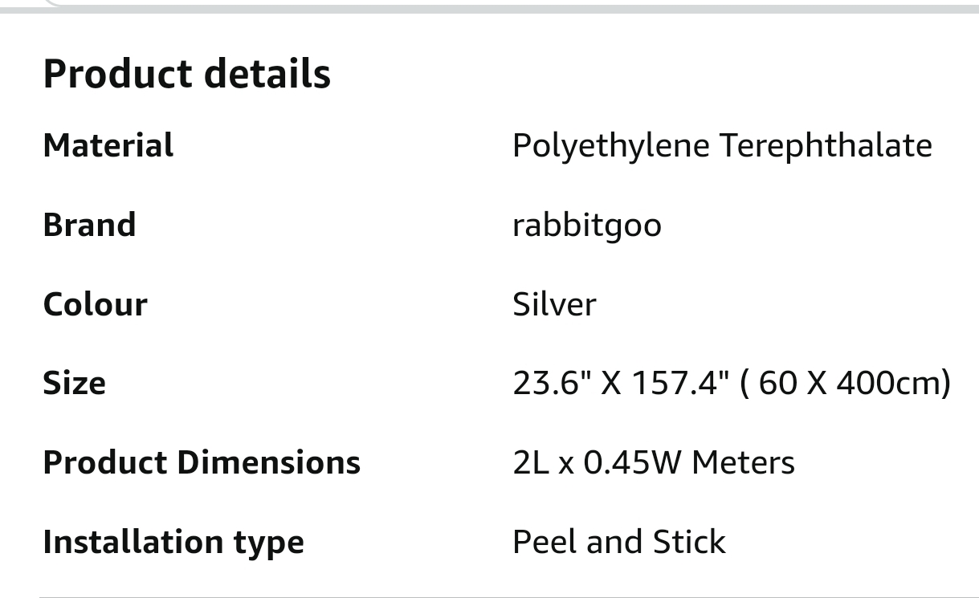
Task: Click the word Meters in dimensions
Action: coord(743,462)
